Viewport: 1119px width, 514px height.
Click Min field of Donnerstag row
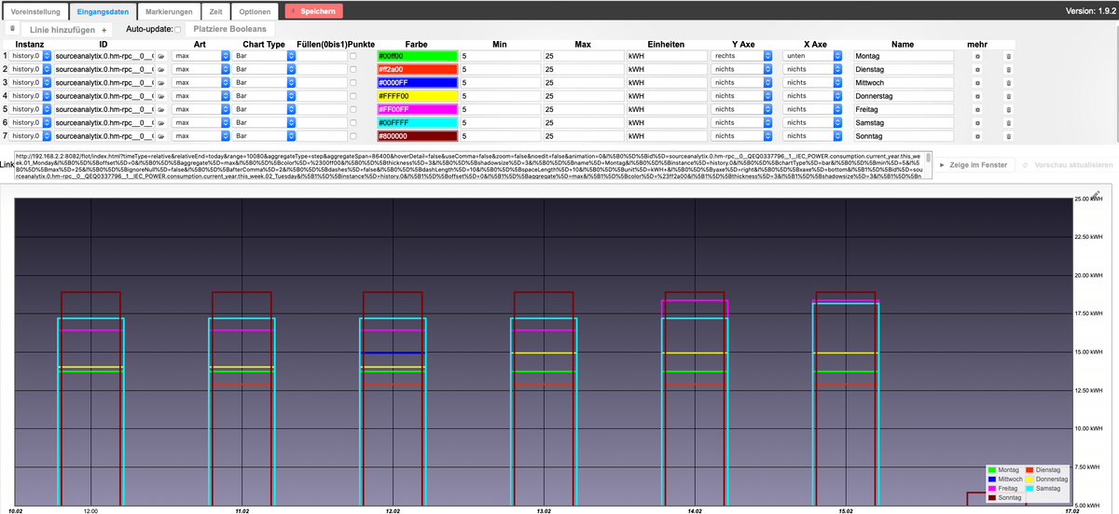(x=500, y=96)
